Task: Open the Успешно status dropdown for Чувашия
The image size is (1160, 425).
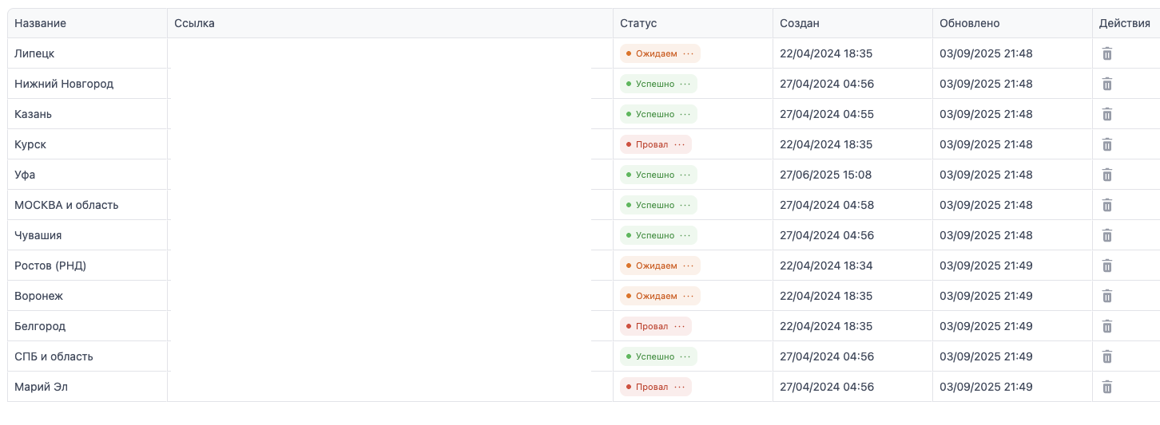Action: pyautogui.click(x=685, y=235)
